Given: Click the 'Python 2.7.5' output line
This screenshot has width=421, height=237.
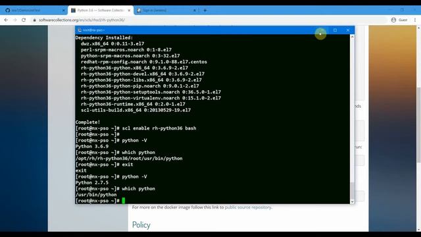Looking at the screenshot, I should point(92,183).
